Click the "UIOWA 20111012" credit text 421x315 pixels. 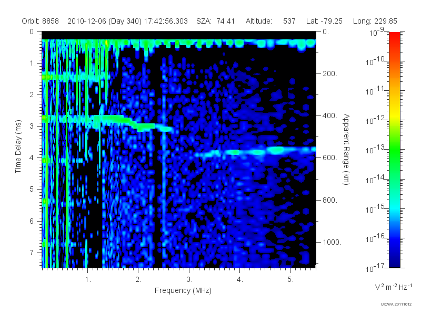click(x=396, y=304)
